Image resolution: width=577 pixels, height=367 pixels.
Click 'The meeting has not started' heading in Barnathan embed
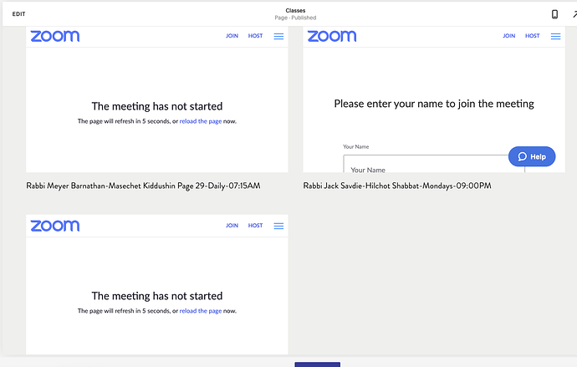(157, 106)
